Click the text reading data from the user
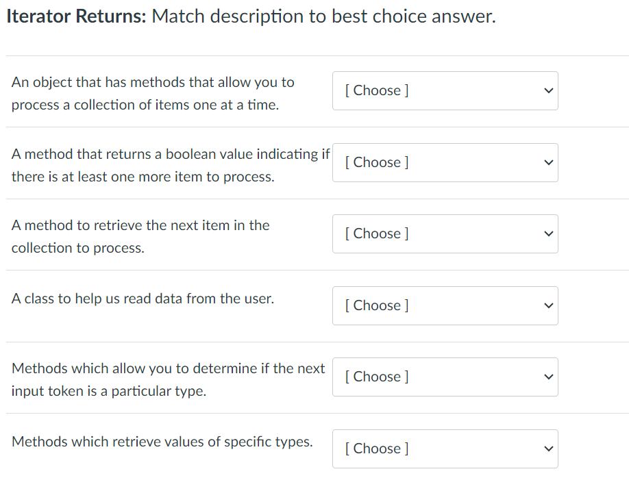 (x=143, y=299)
